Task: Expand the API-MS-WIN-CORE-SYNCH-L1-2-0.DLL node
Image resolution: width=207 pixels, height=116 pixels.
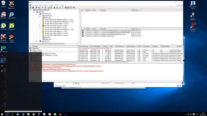Action: 40,26
